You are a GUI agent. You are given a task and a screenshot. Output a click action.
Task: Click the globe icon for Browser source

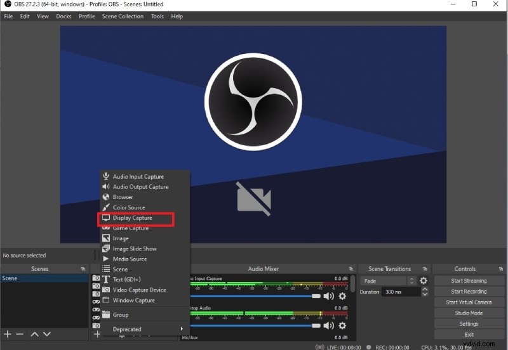pyautogui.click(x=106, y=197)
